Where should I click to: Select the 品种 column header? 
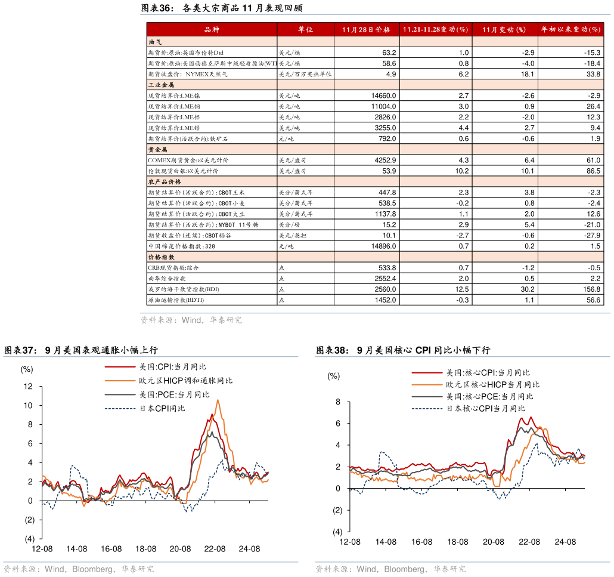[212, 29]
